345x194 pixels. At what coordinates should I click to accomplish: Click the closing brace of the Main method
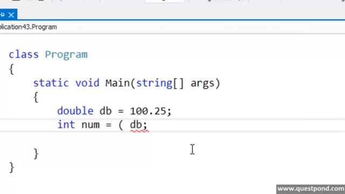click(x=36, y=154)
